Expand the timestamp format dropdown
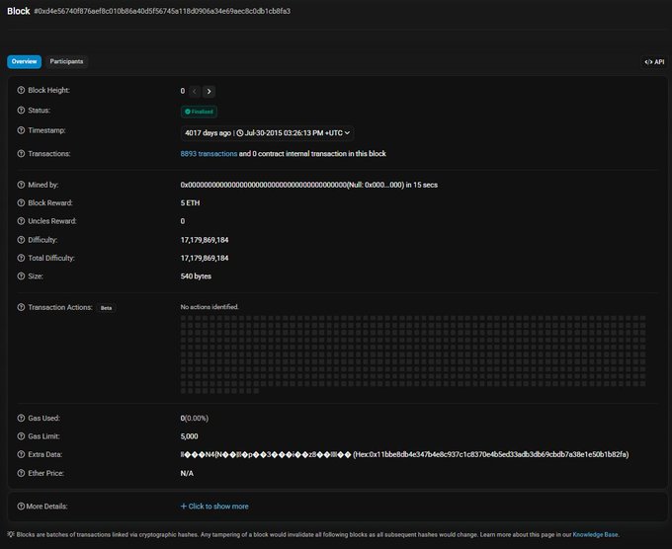The width and height of the screenshot is (672, 549). pos(267,133)
